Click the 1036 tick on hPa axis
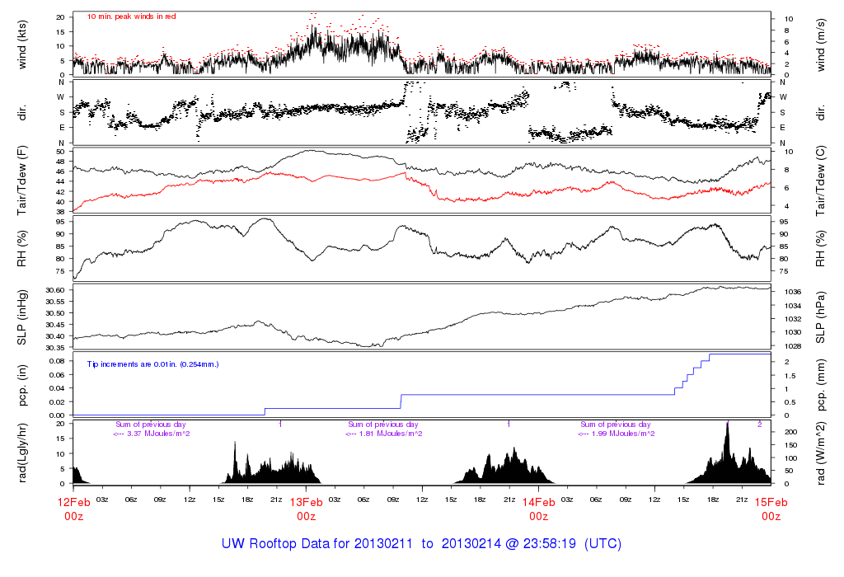844x577 pixels. pos(792,293)
